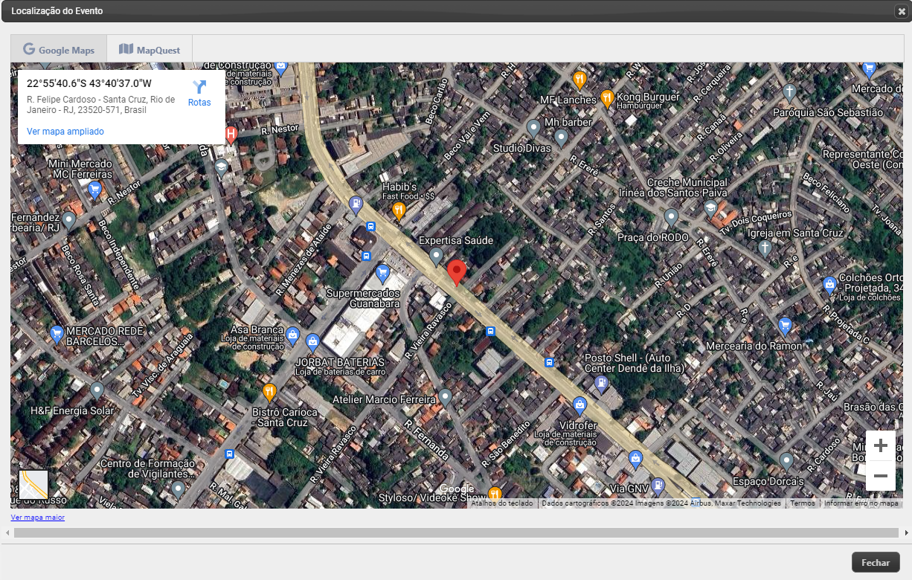The image size is (912, 580).
Task: Select the Igreja em Santa Cruz marker
Action: click(765, 248)
